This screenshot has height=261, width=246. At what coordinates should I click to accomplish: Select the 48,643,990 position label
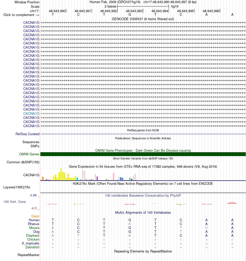[57, 11]
